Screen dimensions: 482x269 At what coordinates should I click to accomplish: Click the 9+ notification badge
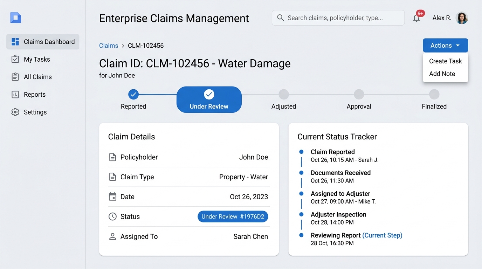420,13
